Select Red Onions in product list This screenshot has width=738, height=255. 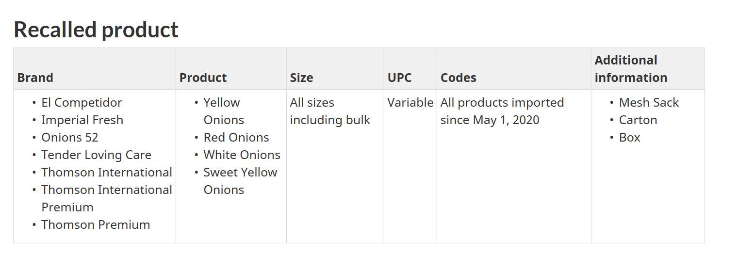pyautogui.click(x=236, y=138)
